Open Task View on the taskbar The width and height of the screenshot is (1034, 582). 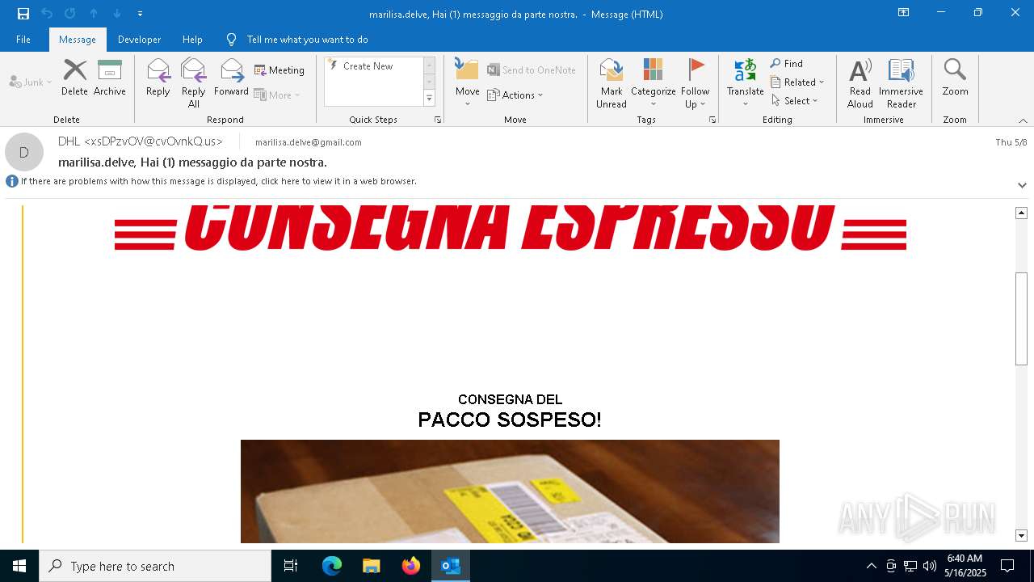[x=291, y=566]
